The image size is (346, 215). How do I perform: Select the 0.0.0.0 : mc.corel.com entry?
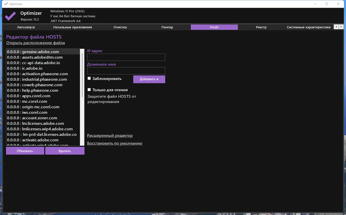(43, 101)
